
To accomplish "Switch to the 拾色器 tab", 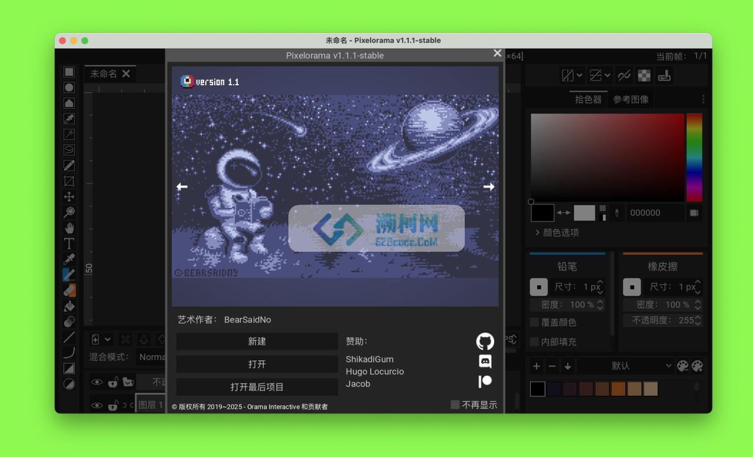I will (588, 99).
